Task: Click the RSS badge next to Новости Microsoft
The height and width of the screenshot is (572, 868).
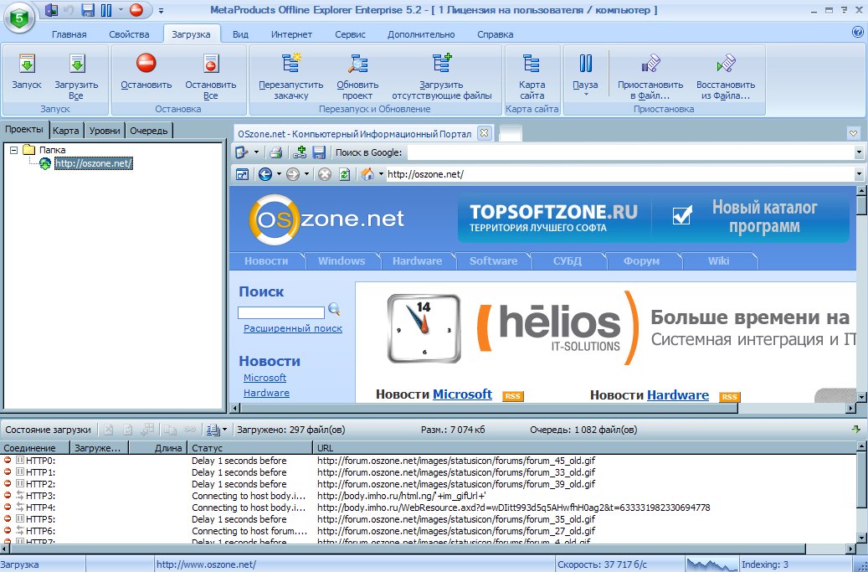Action: point(512,396)
